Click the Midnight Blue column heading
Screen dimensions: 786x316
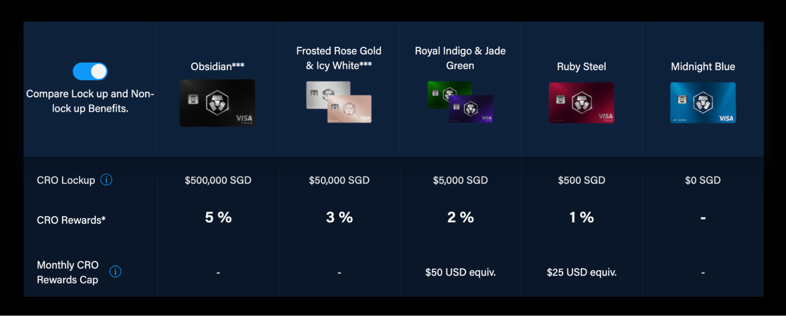(703, 66)
